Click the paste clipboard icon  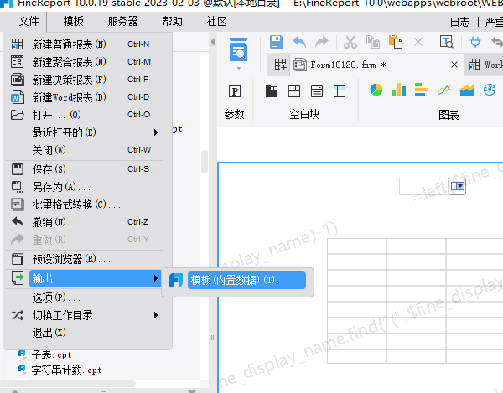coord(396,42)
